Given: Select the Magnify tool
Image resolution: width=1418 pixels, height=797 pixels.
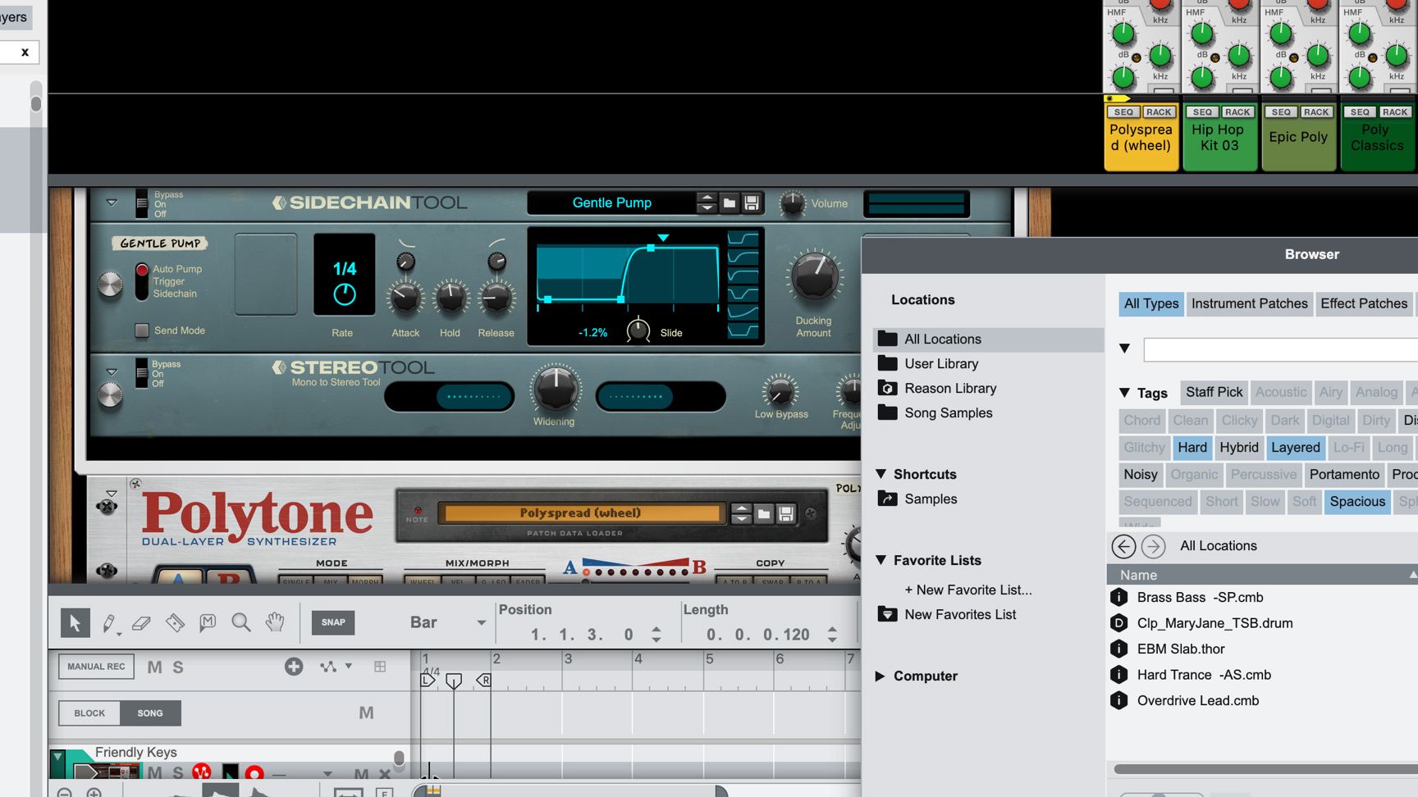Looking at the screenshot, I should point(241,623).
